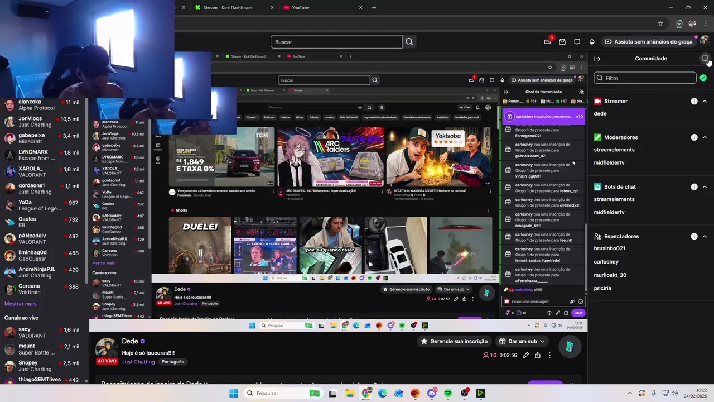714x402 pixels.
Task: Open the Prime loot crown icon
Action: (547, 42)
